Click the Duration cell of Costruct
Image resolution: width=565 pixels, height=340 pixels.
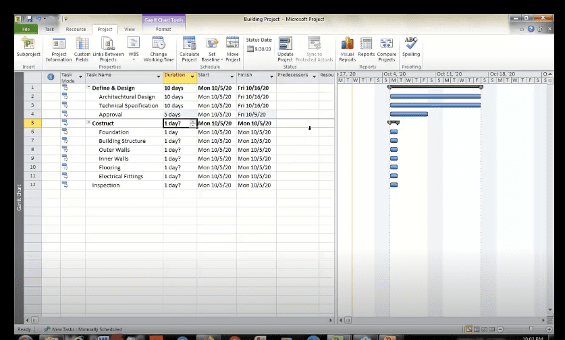pyautogui.click(x=180, y=123)
